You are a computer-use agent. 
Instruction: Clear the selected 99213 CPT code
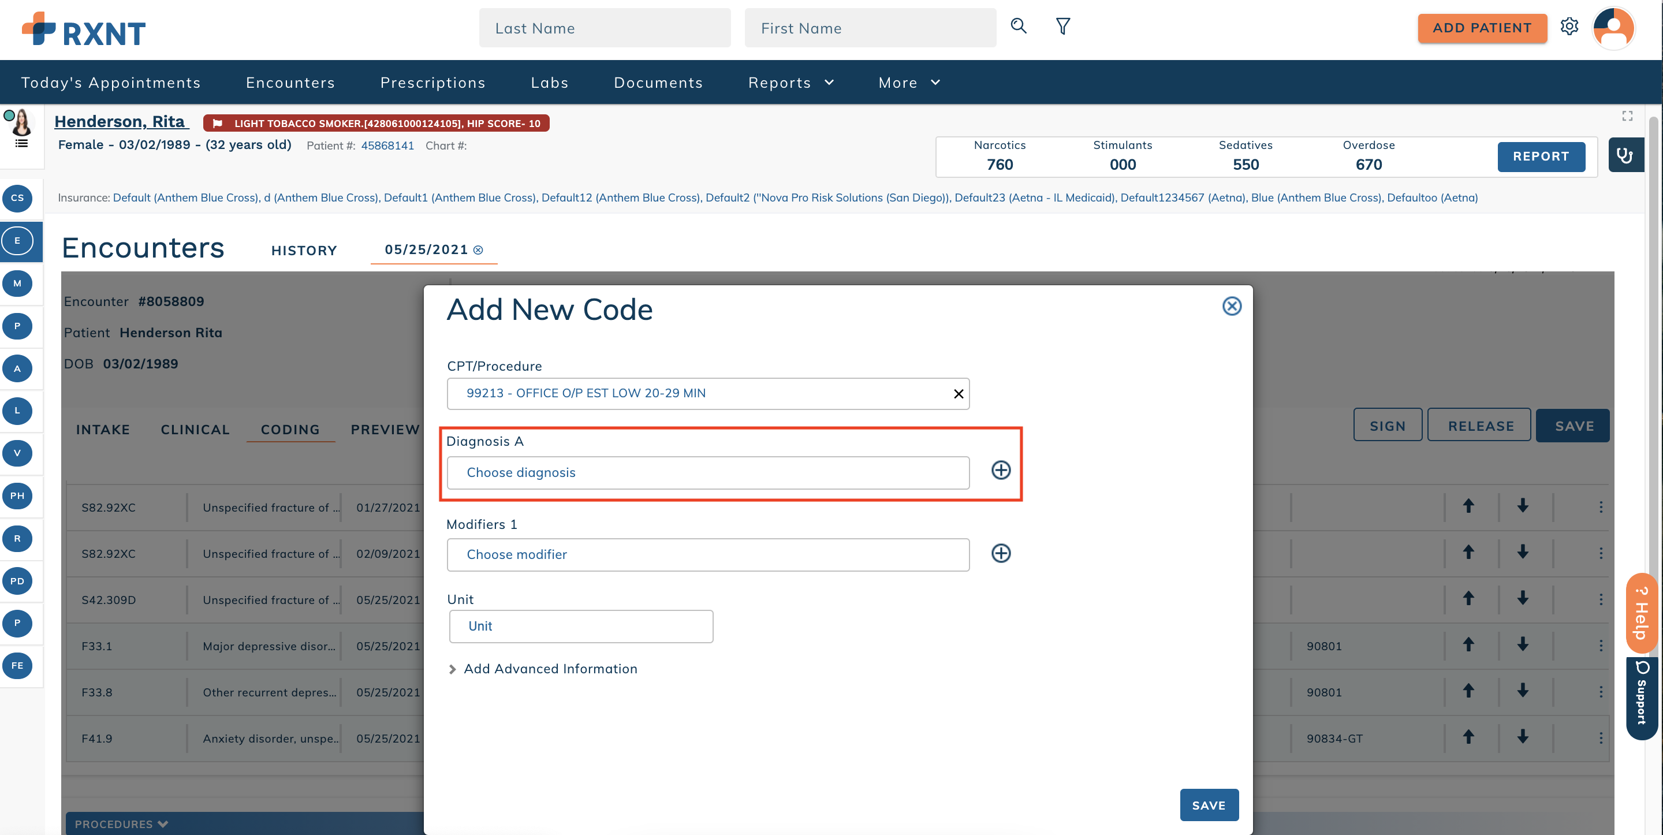pos(958,394)
